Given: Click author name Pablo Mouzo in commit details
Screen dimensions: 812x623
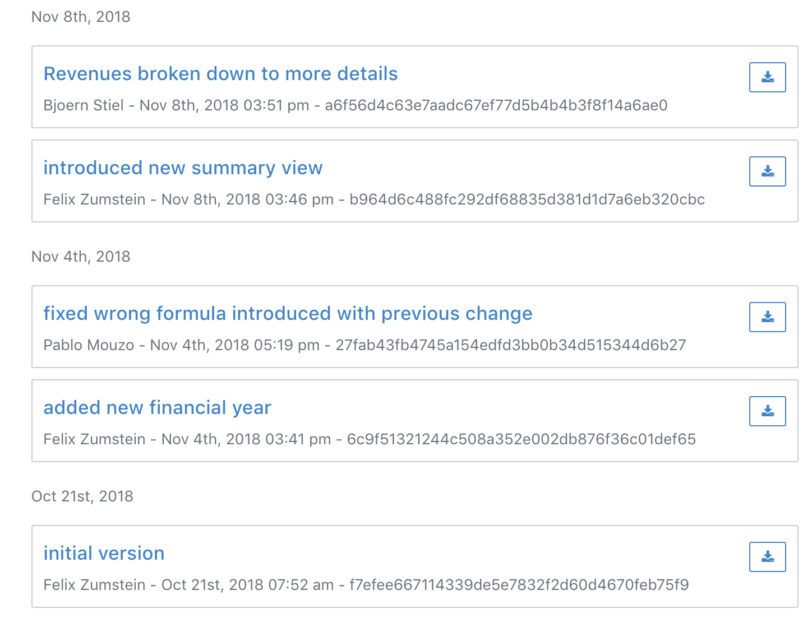Looking at the screenshot, I should (x=89, y=345).
